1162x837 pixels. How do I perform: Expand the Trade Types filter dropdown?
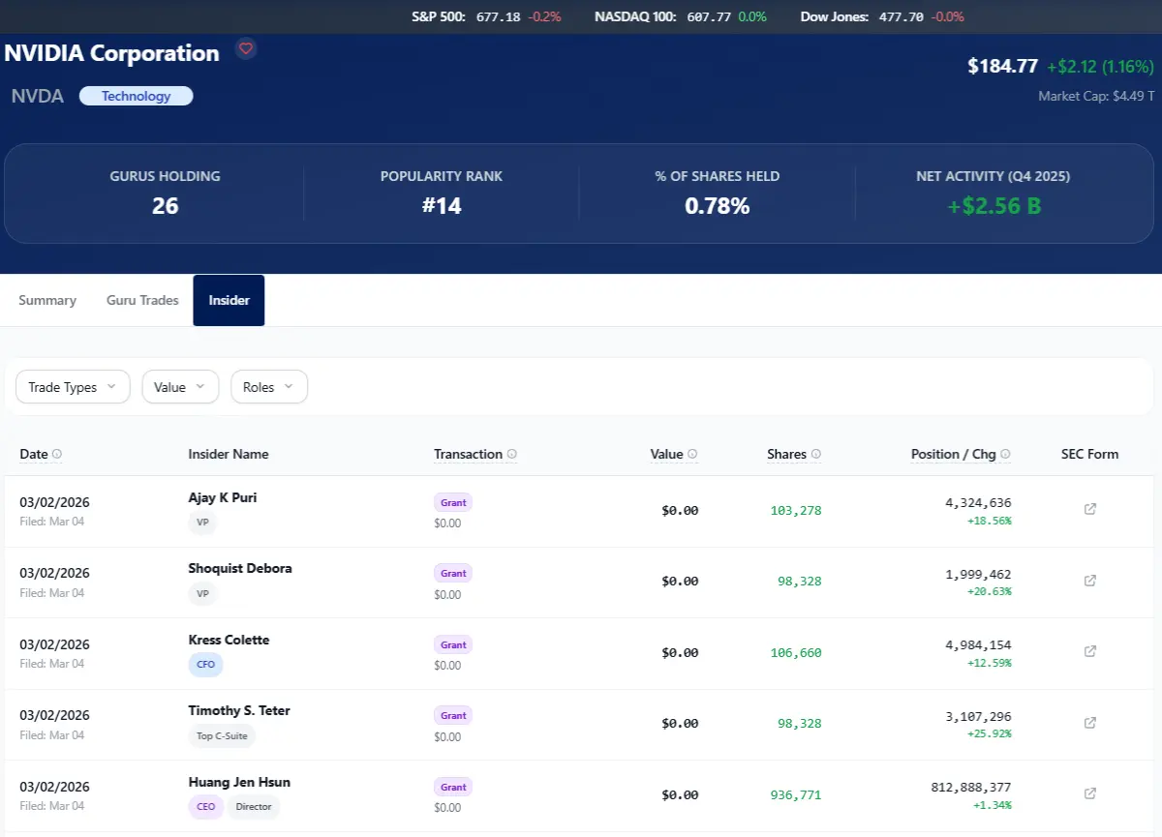point(73,387)
